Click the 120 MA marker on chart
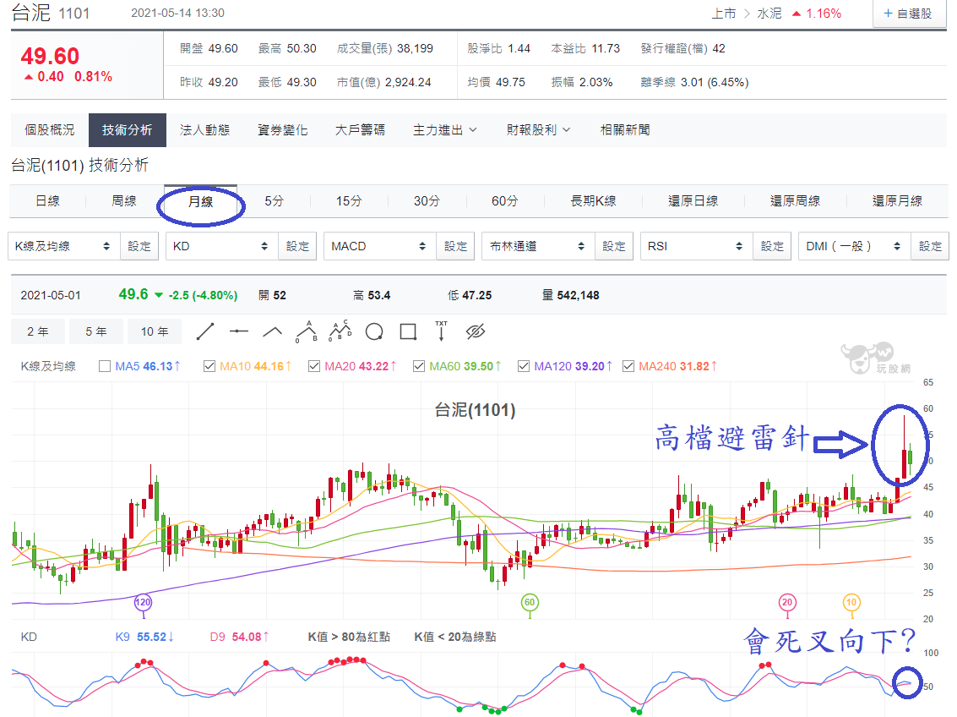This screenshot has width=957, height=717. (143, 602)
